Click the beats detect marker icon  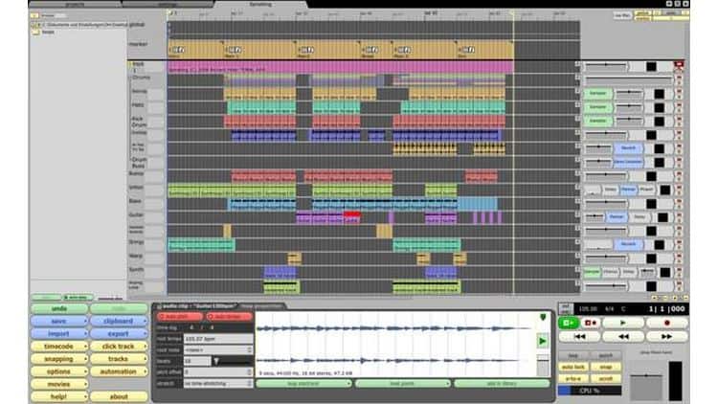click(x=216, y=361)
